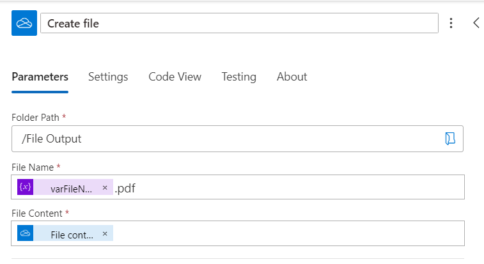Select the File cont... dynamic token

pos(72,234)
